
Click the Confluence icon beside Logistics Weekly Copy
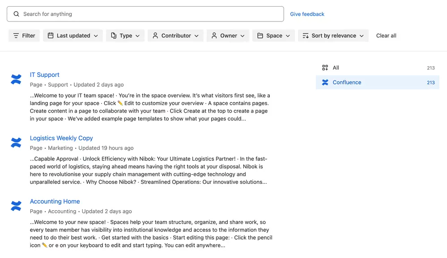[16, 143]
